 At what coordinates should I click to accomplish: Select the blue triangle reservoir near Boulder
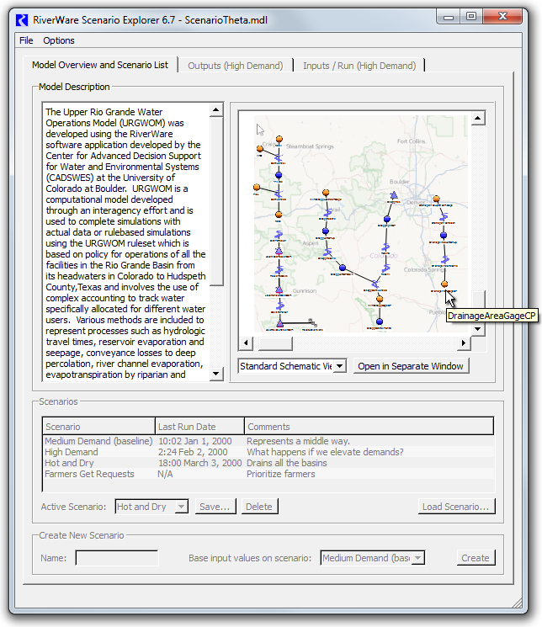tap(394, 195)
